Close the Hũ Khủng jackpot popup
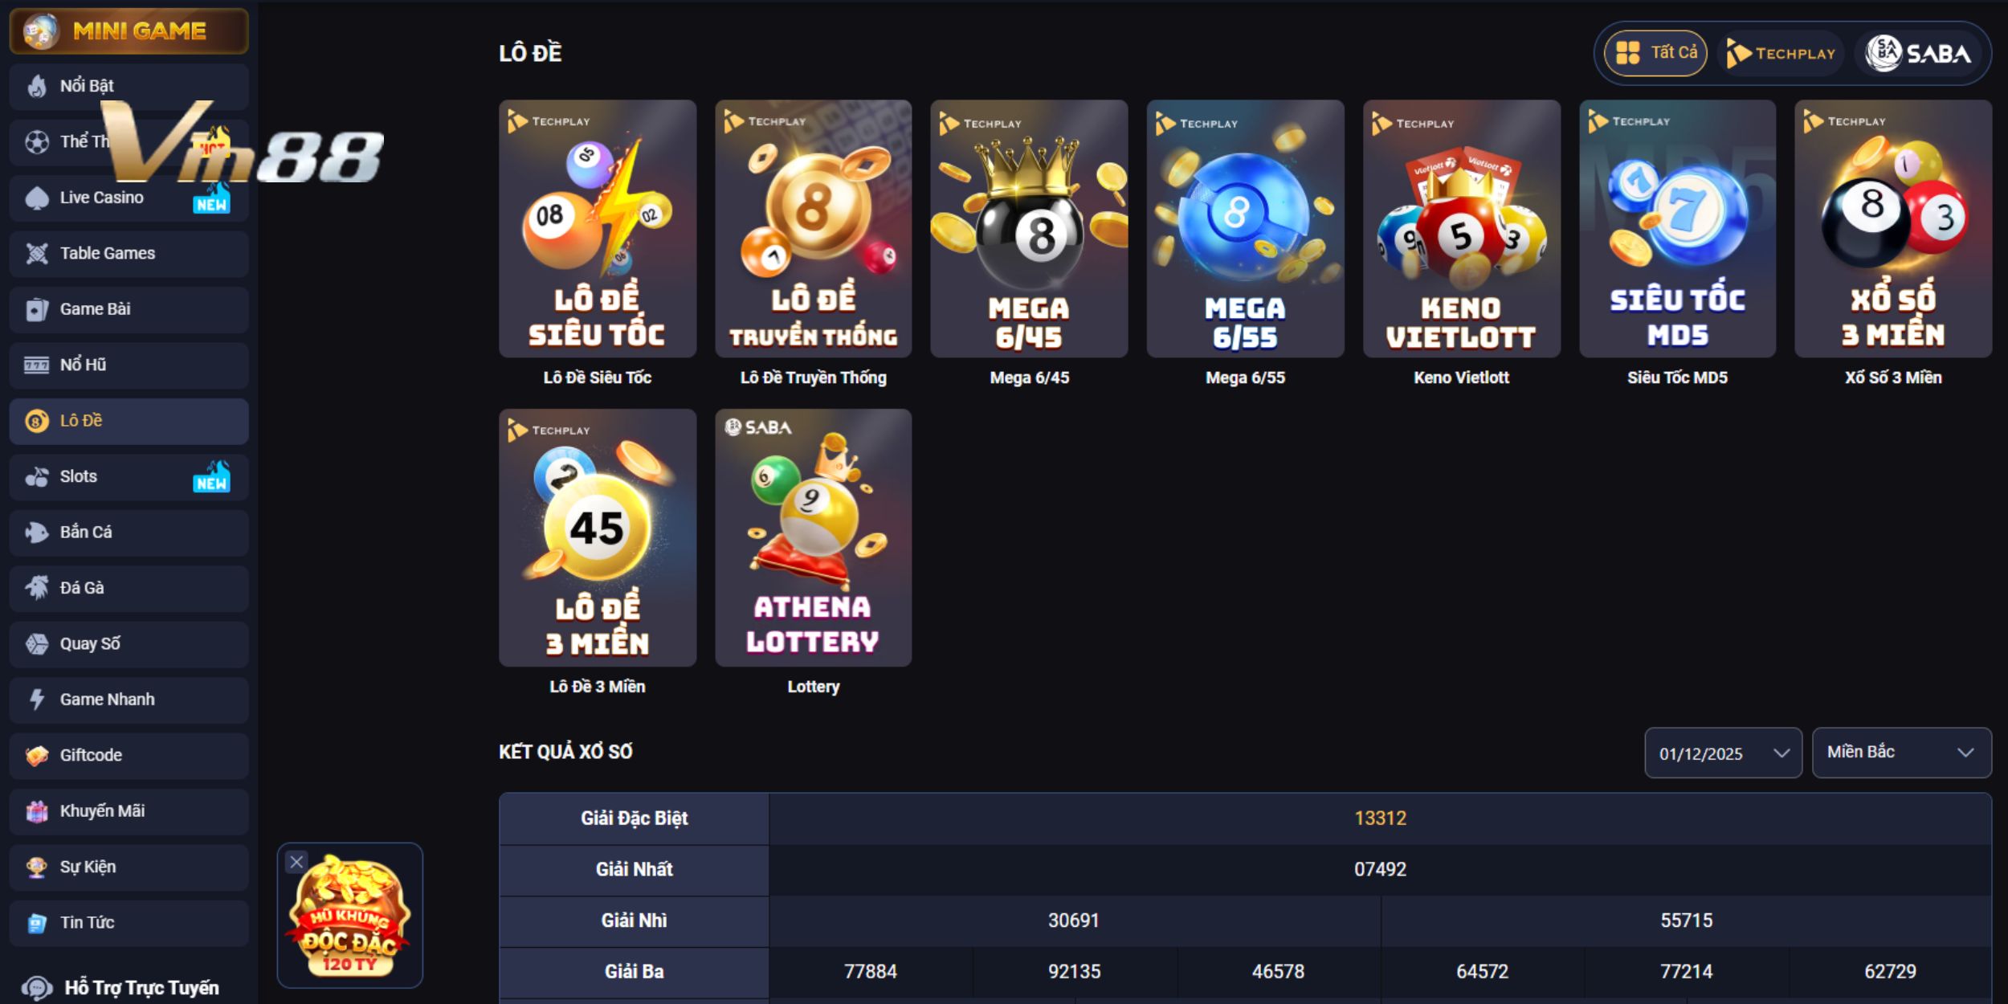The width and height of the screenshot is (2008, 1004). coord(296,862)
